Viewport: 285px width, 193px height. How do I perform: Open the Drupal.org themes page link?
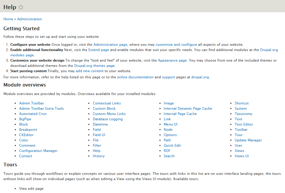(x=94, y=66)
